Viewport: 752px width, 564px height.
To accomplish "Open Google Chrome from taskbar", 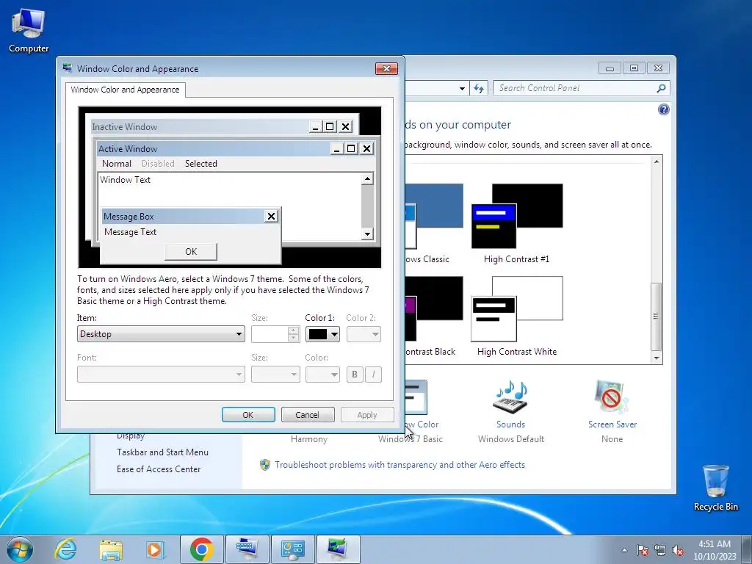I will [x=201, y=549].
